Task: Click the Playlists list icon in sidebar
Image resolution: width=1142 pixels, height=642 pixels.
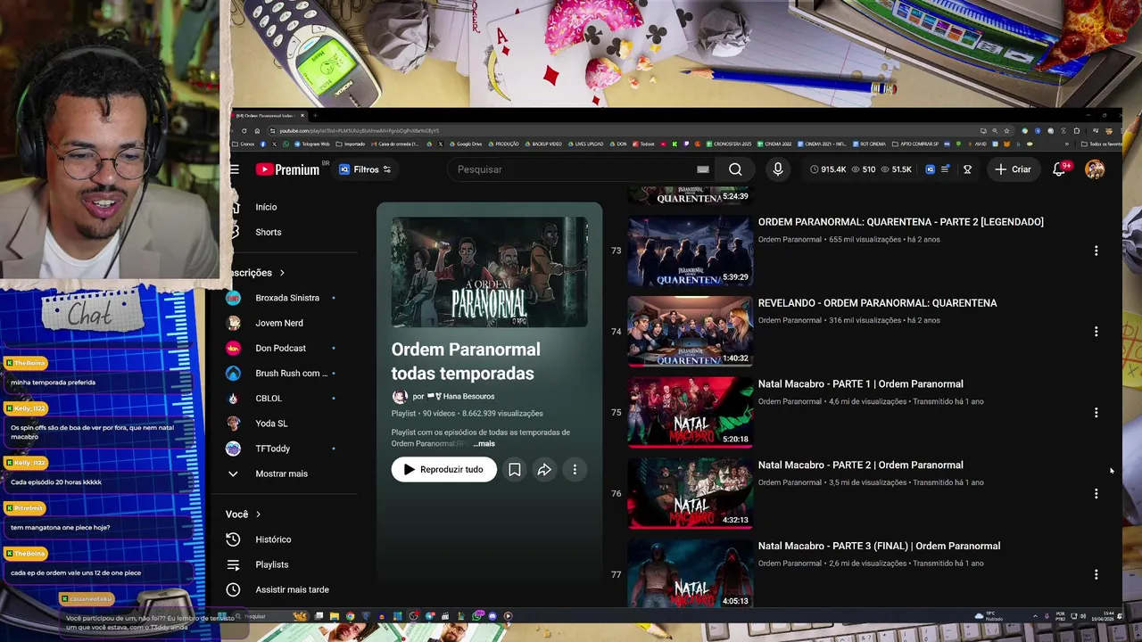Action: [x=233, y=564]
